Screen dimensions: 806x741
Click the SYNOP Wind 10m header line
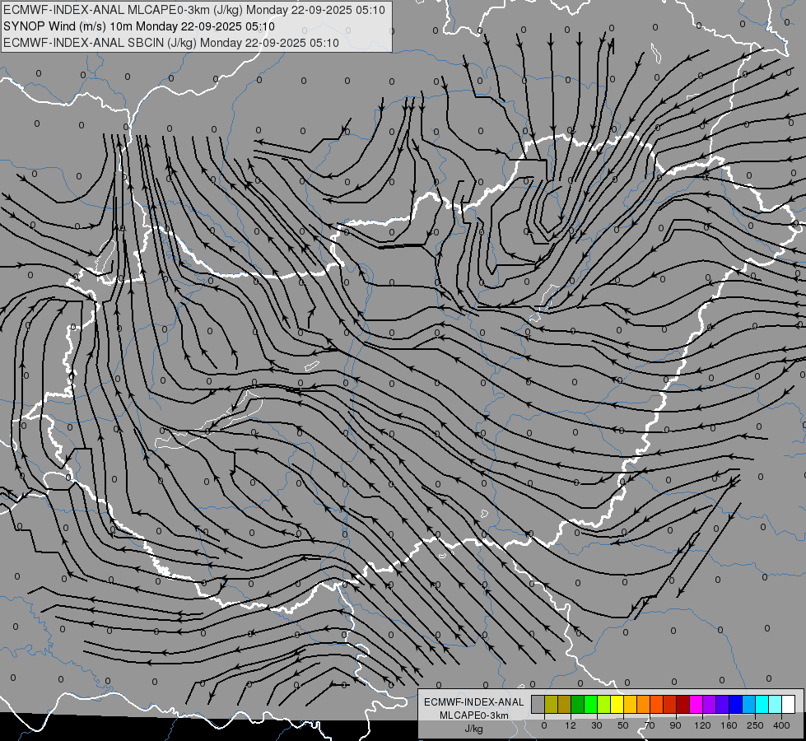139,26
